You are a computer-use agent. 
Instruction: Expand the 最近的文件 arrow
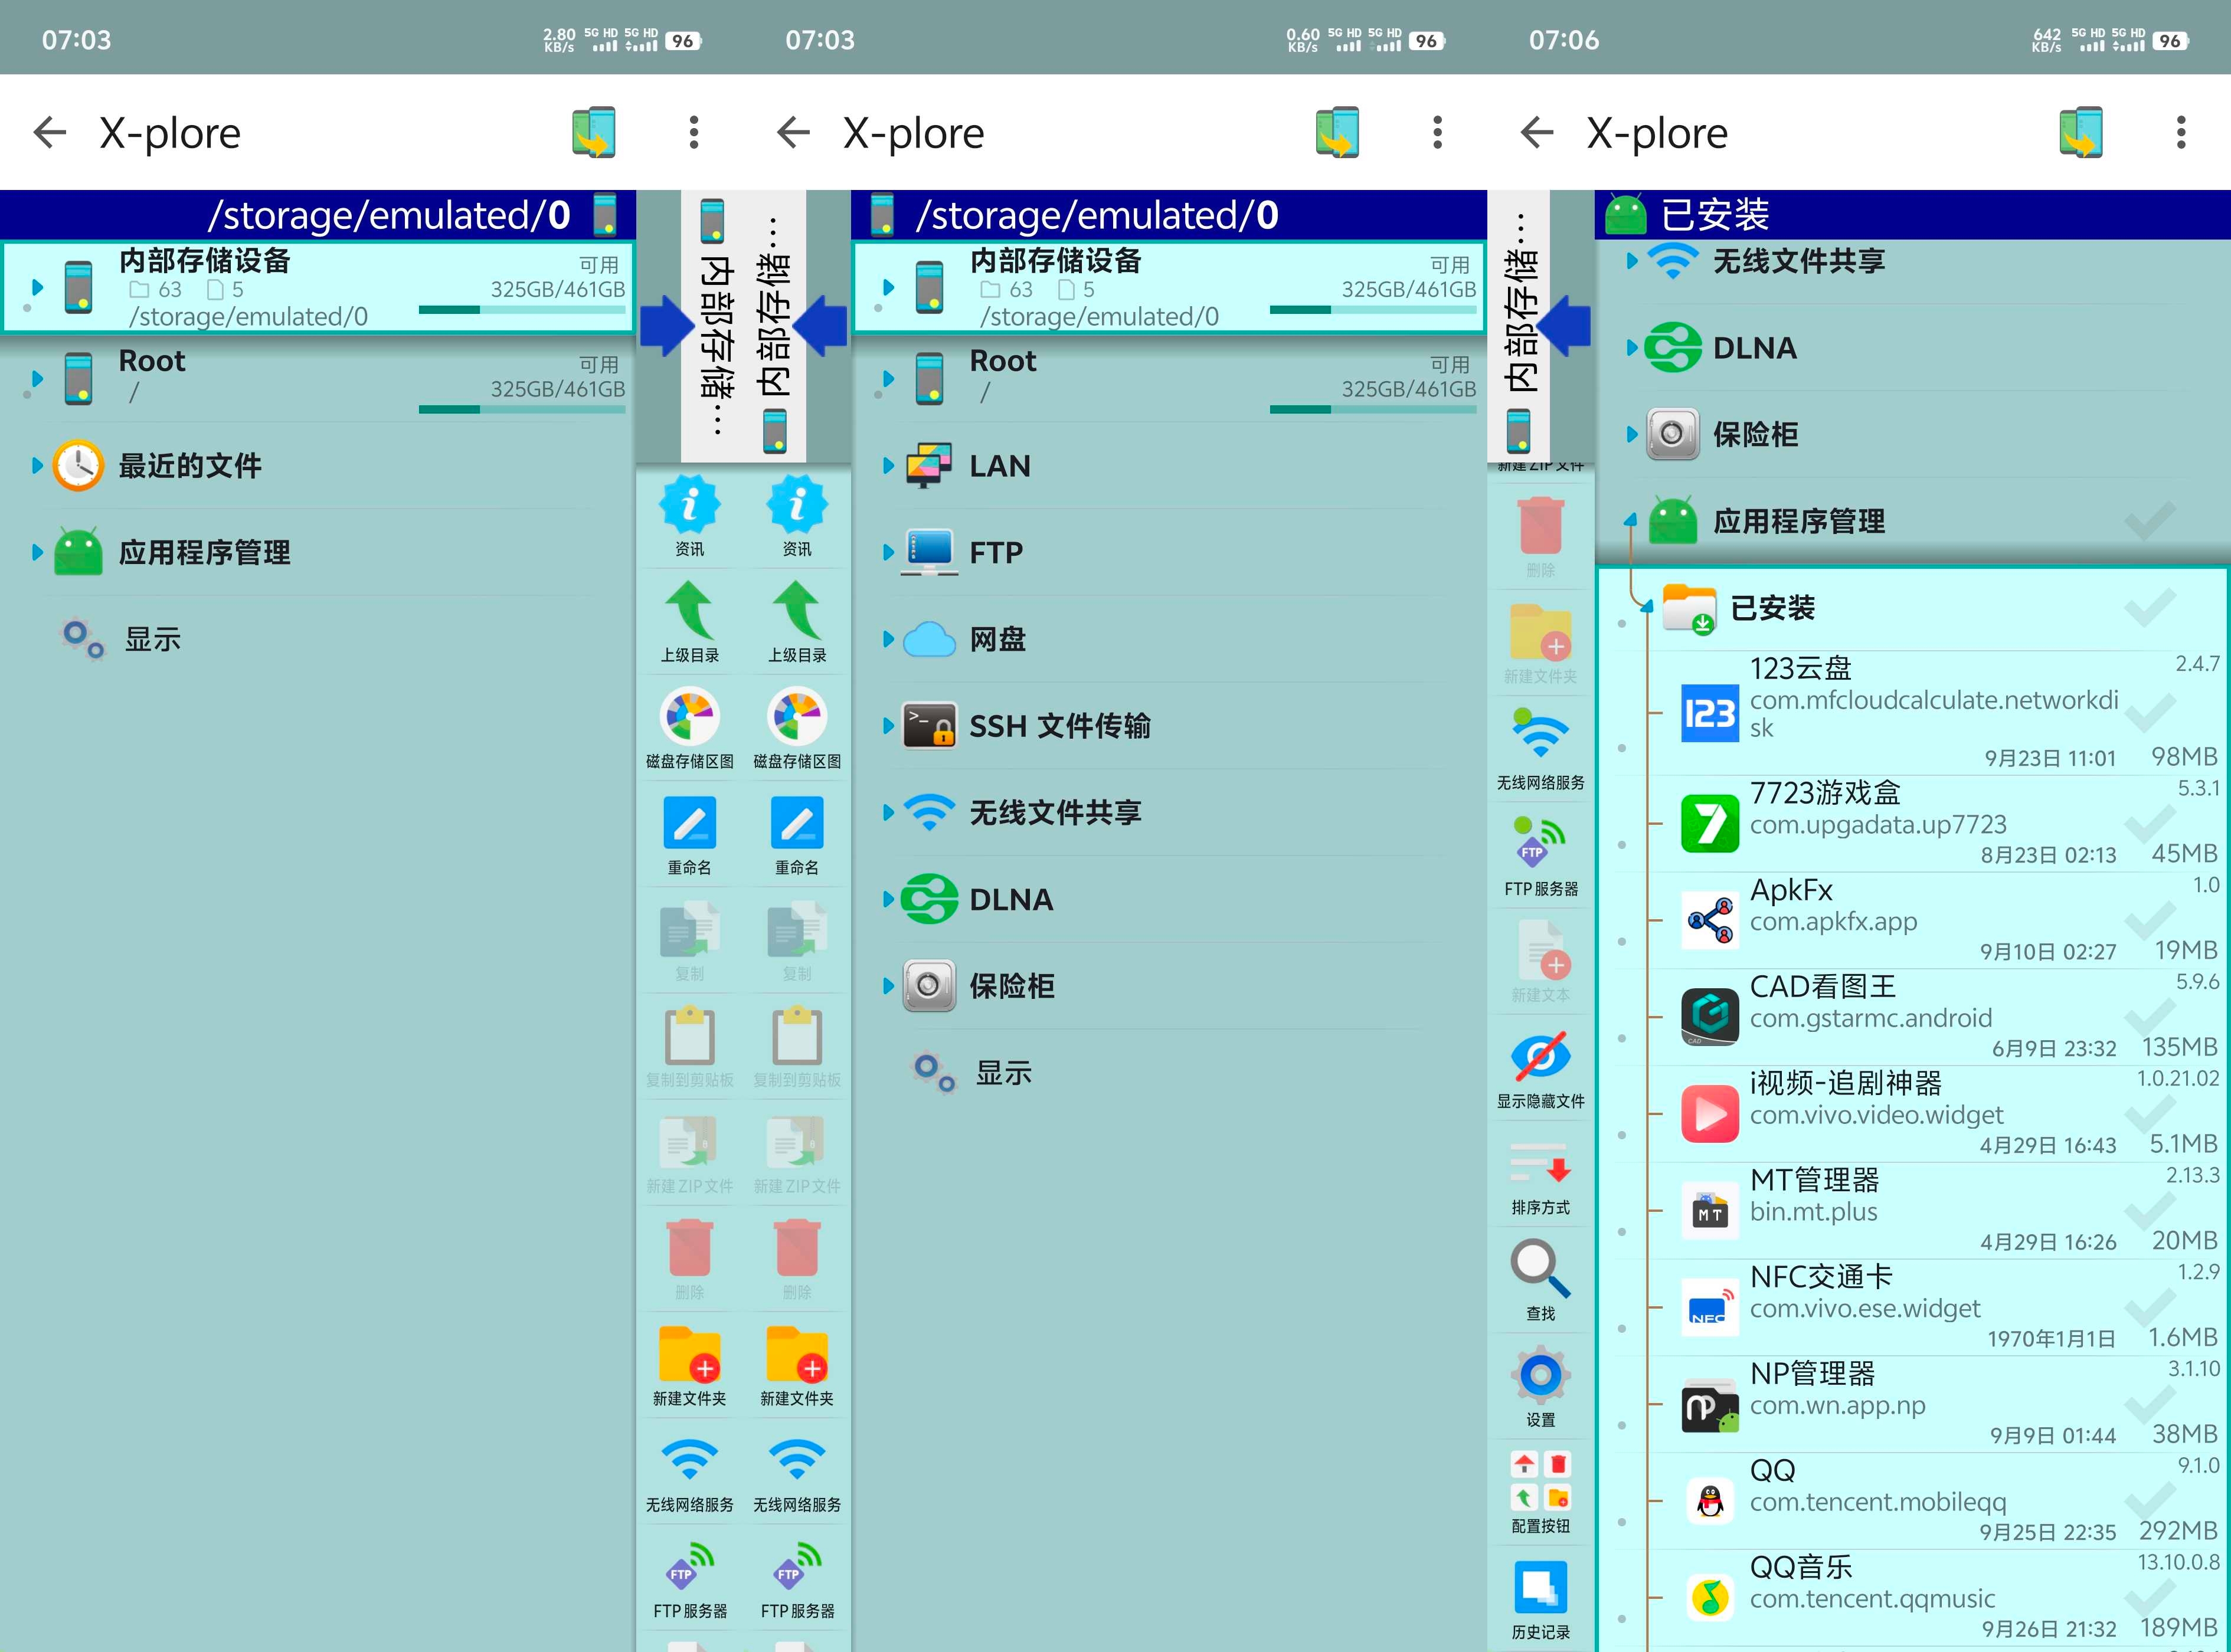[x=37, y=465]
